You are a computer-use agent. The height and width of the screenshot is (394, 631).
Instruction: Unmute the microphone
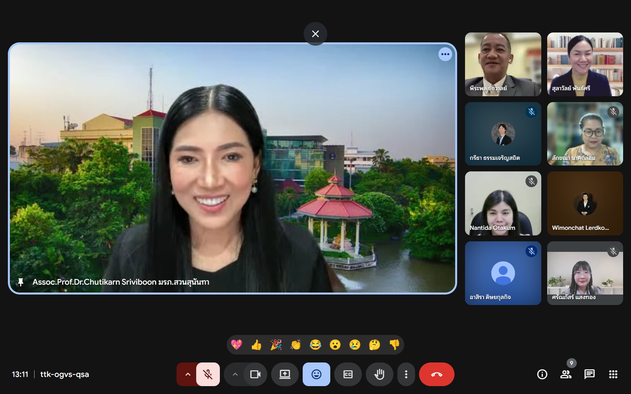(x=208, y=374)
